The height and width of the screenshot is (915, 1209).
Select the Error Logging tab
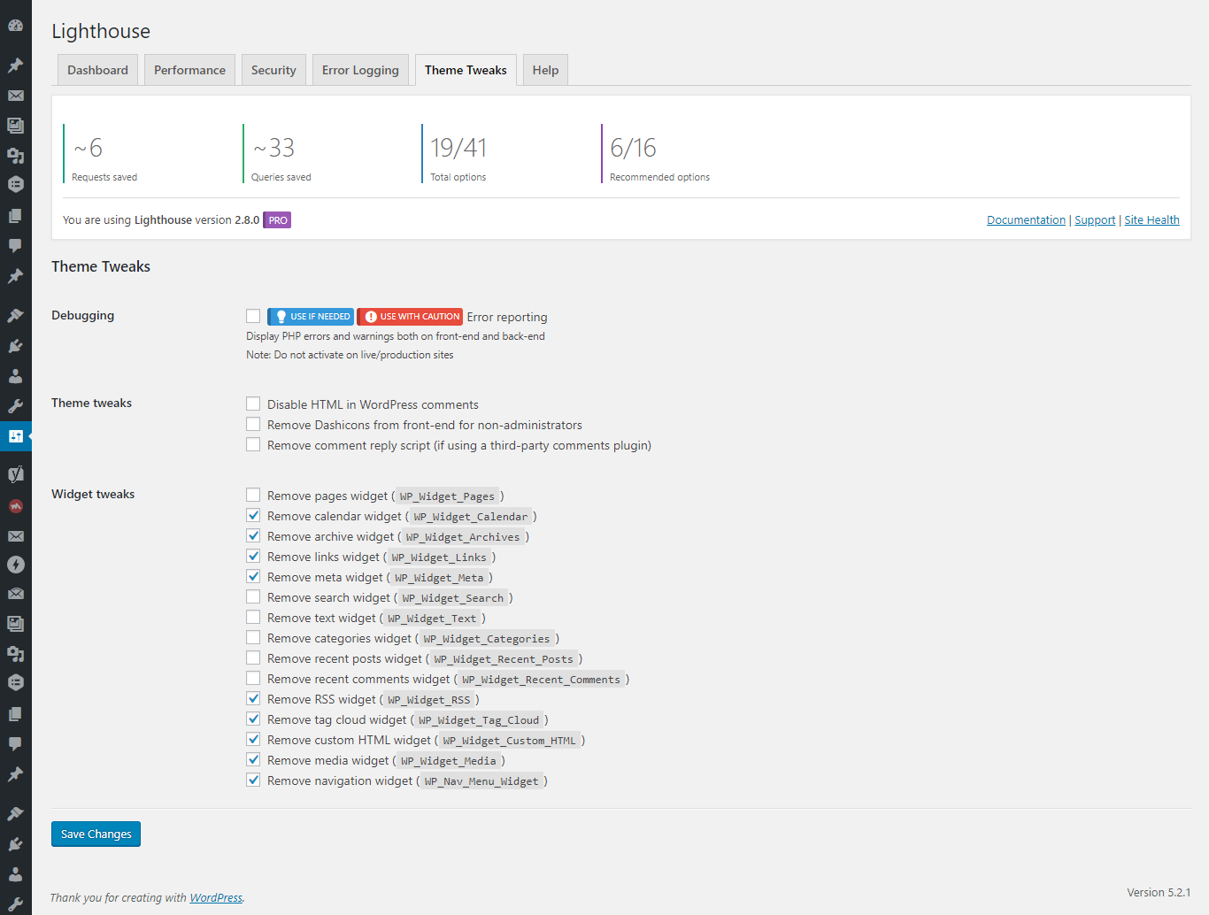[360, 70]
